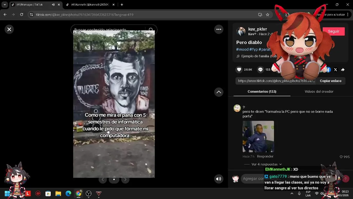
Task: Click the search magnifier in related content bar
Action: click(x=151, y=30)
